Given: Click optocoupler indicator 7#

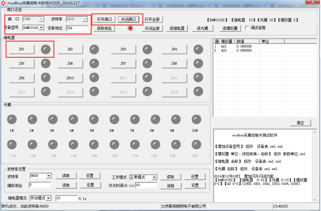Looking at the screenshot, I should [135, 119].
